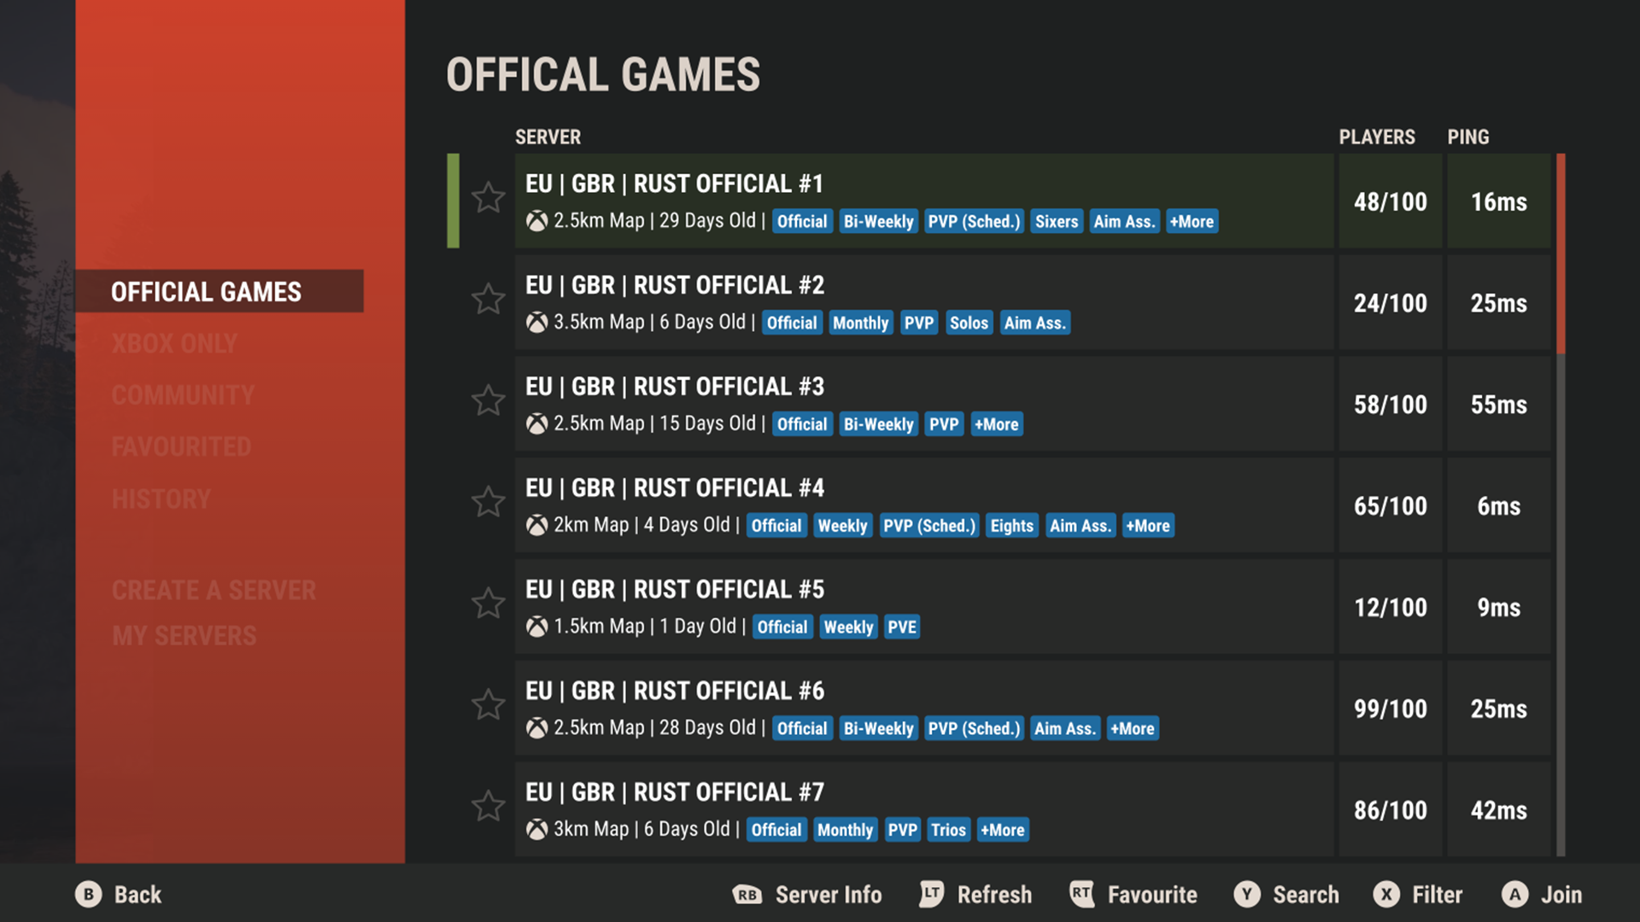Screen dimensions: 1640x922
Task: Click the Favourite star icon for server #1
Action: (487, 199)
